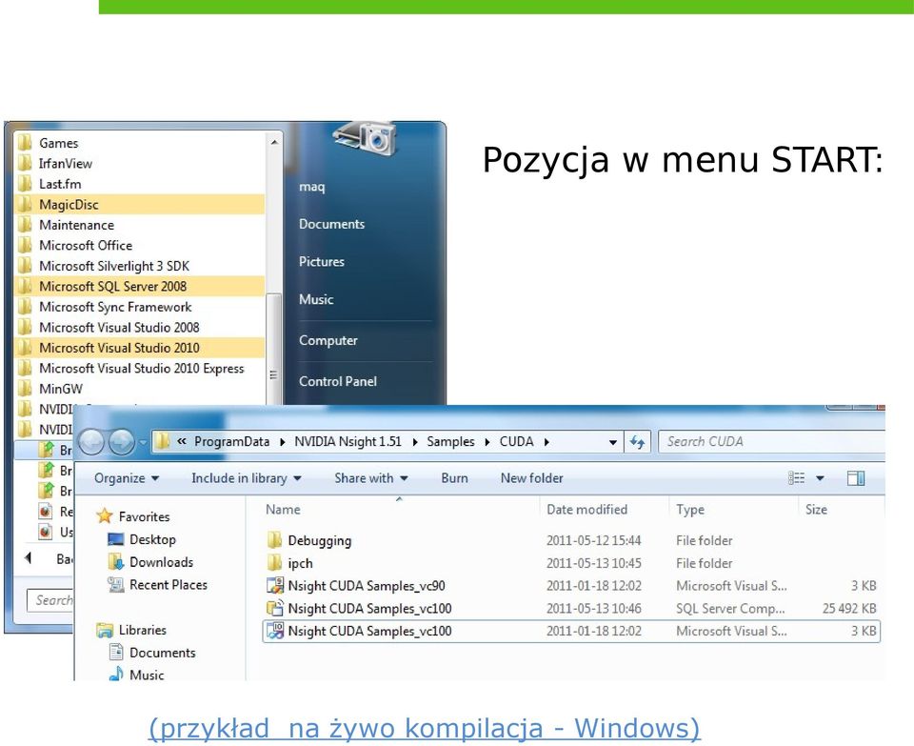Sort by Name column header

(x=283, y=509)
